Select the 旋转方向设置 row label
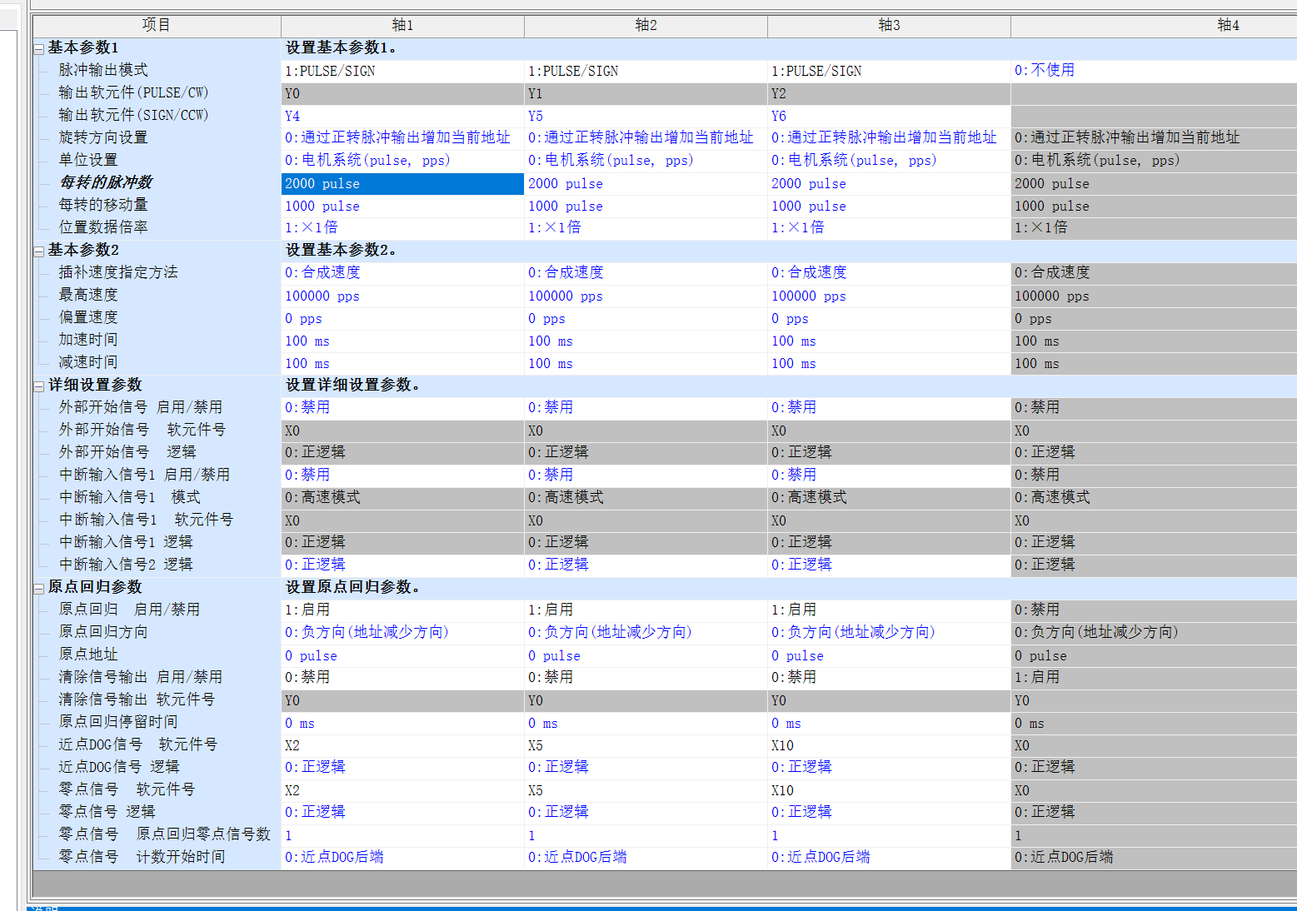Image resolution: width=1297 pixels, height=911 pixels. 102,137
